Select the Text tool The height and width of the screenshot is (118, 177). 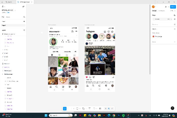[90, 109]
